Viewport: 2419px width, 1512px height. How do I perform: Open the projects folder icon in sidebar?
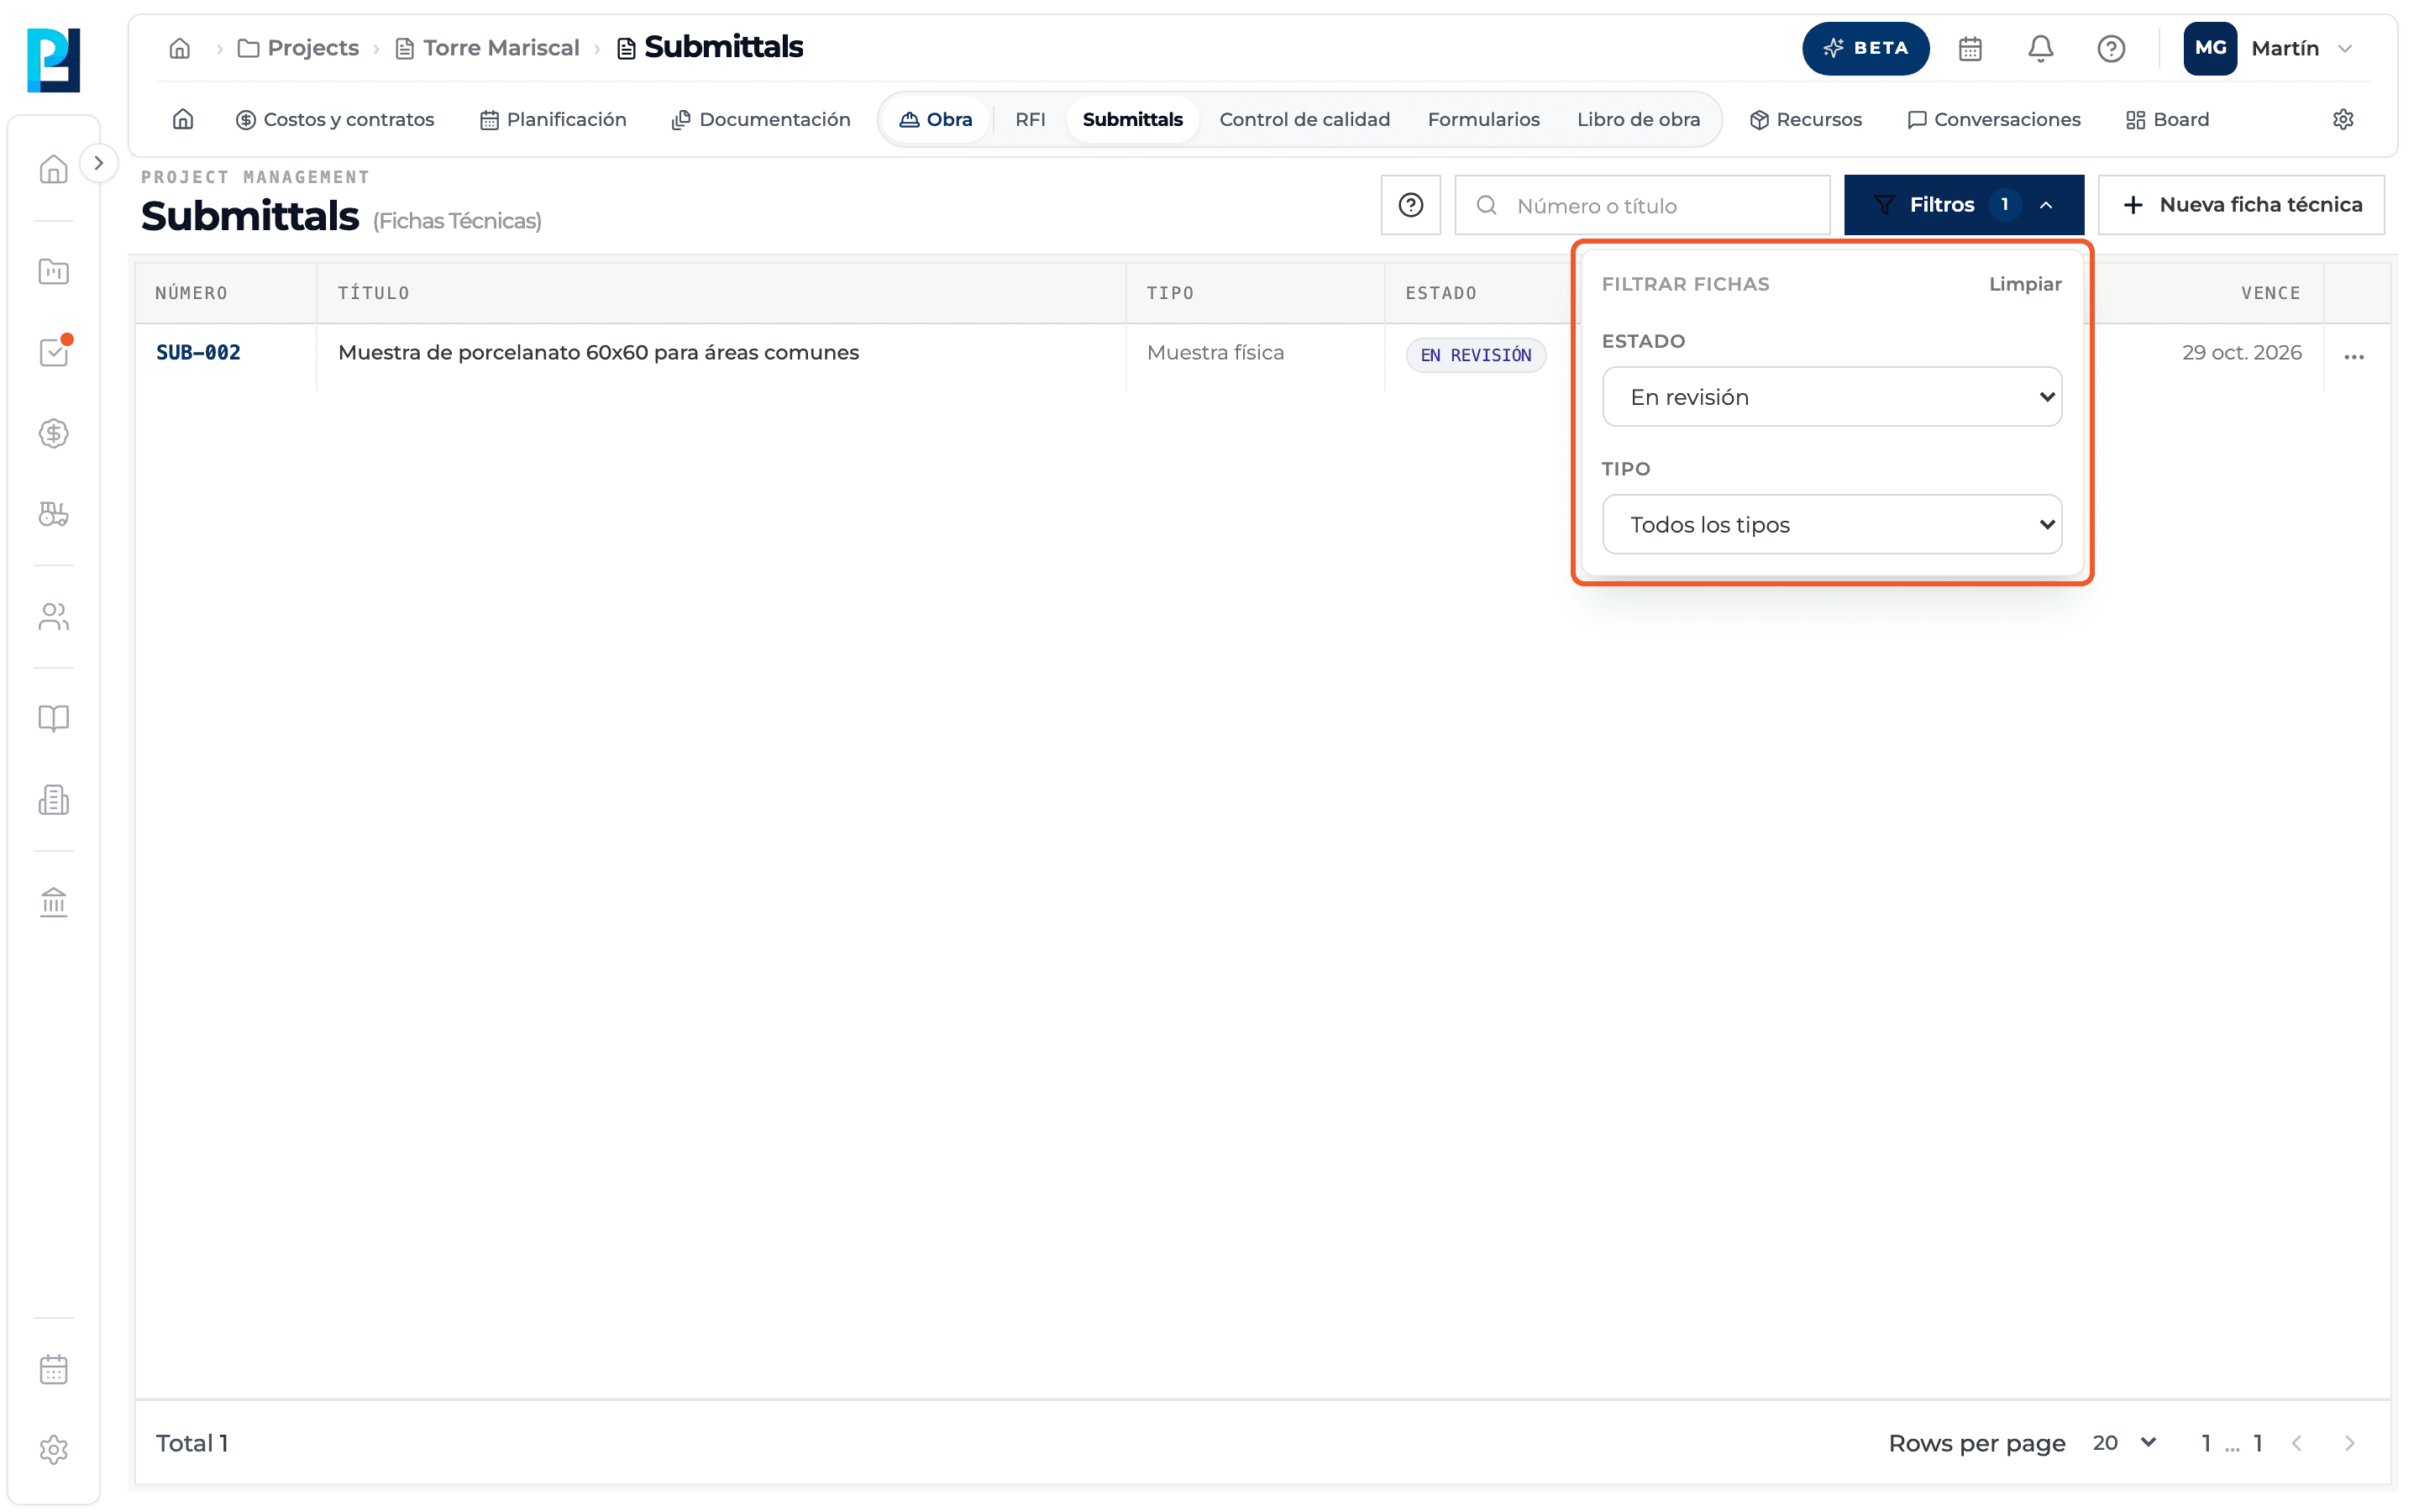pos(53,271)
